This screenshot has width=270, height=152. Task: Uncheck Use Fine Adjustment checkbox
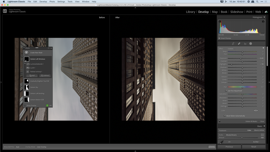(x=226, y=91)
